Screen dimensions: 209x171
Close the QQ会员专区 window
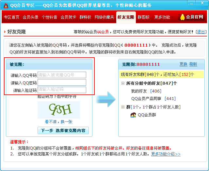pyautogui.click(x=202, y=3)
